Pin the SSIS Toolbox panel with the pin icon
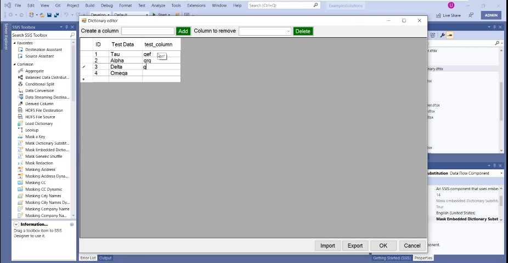 (66, 27)
